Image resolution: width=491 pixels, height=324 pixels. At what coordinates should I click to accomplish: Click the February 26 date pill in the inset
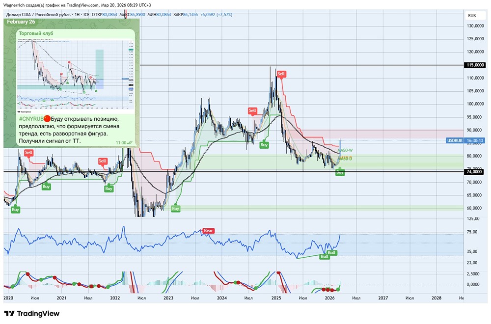point(21,22)
